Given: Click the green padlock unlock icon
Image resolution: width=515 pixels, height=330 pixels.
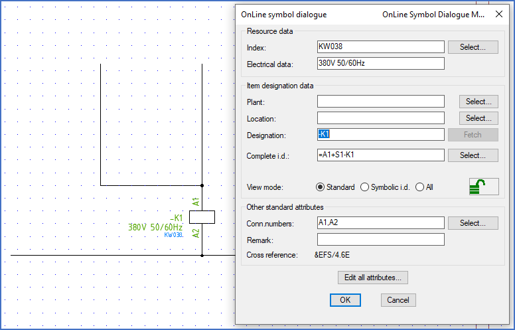Looking at the screenshot, I should 483,187.
